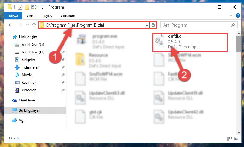Image resolution: width=244 pixels, height=147 pixels.
Task: Go back with the left arrow button
Action: (10, 25)
